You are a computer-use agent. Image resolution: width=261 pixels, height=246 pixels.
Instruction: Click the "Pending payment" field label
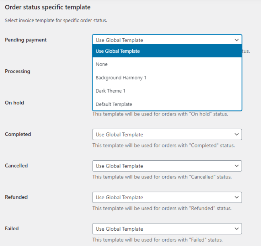click(26, 40)
